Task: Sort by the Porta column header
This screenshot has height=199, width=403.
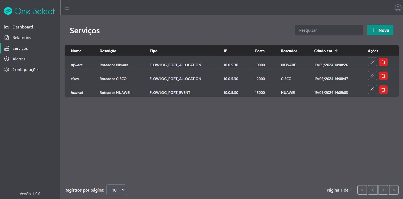Action: pyautogui.click(x=260, y=51)
